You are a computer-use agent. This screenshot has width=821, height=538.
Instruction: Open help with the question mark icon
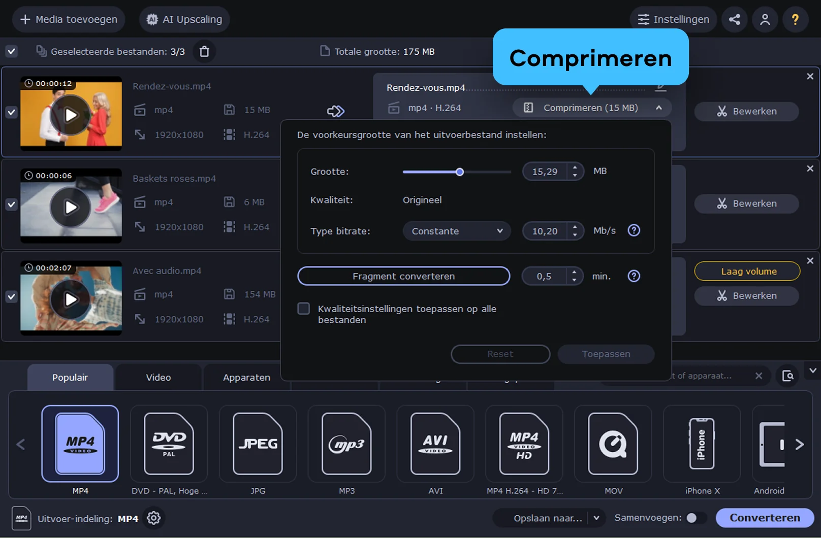click(x=795, y=19)
